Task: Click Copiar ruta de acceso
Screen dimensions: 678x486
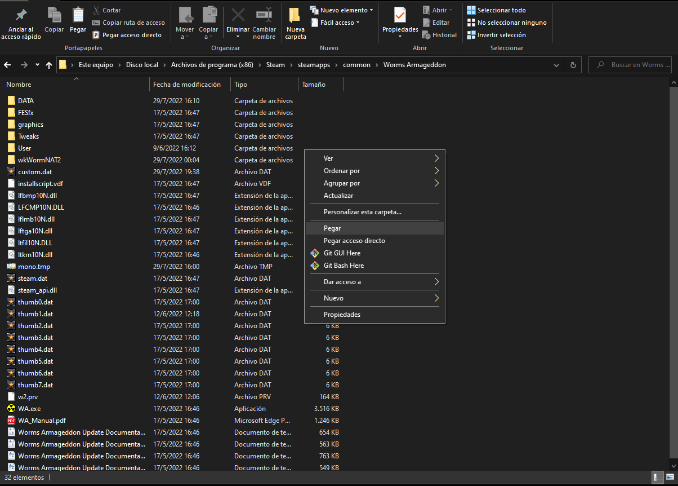Action: click(x=128, y=23)
